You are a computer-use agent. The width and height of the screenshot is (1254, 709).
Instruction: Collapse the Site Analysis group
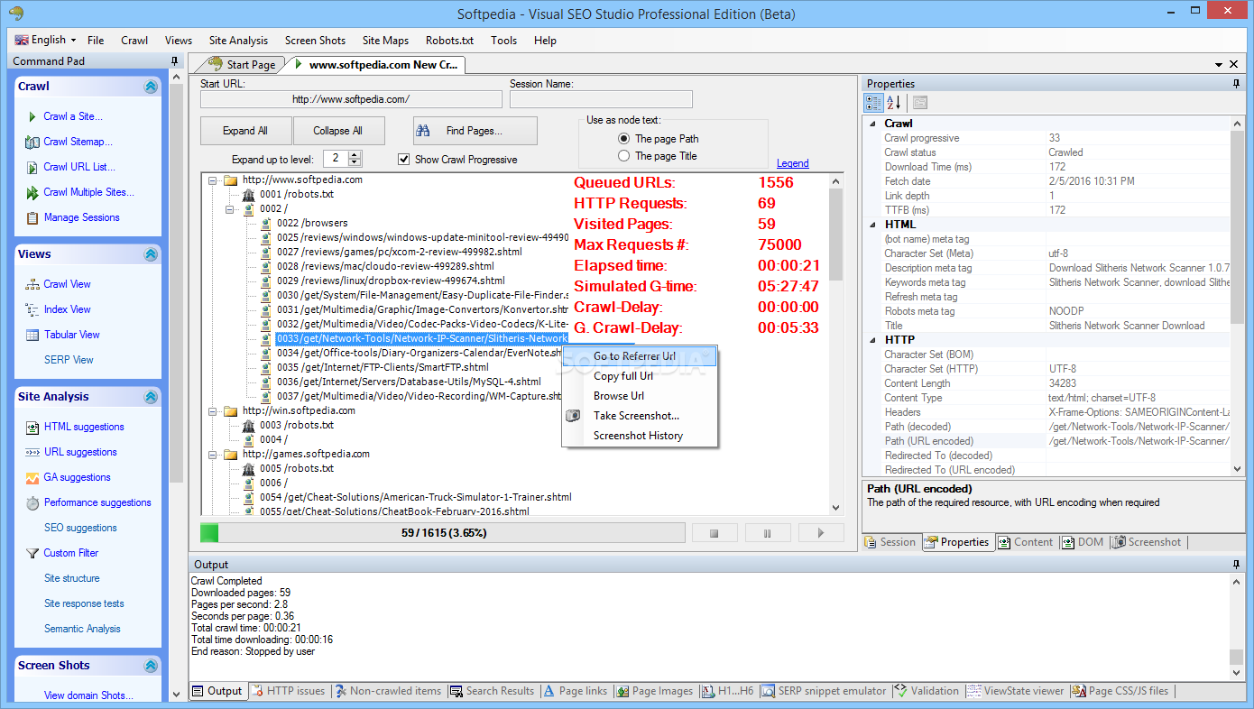click(x=151, y=397)
